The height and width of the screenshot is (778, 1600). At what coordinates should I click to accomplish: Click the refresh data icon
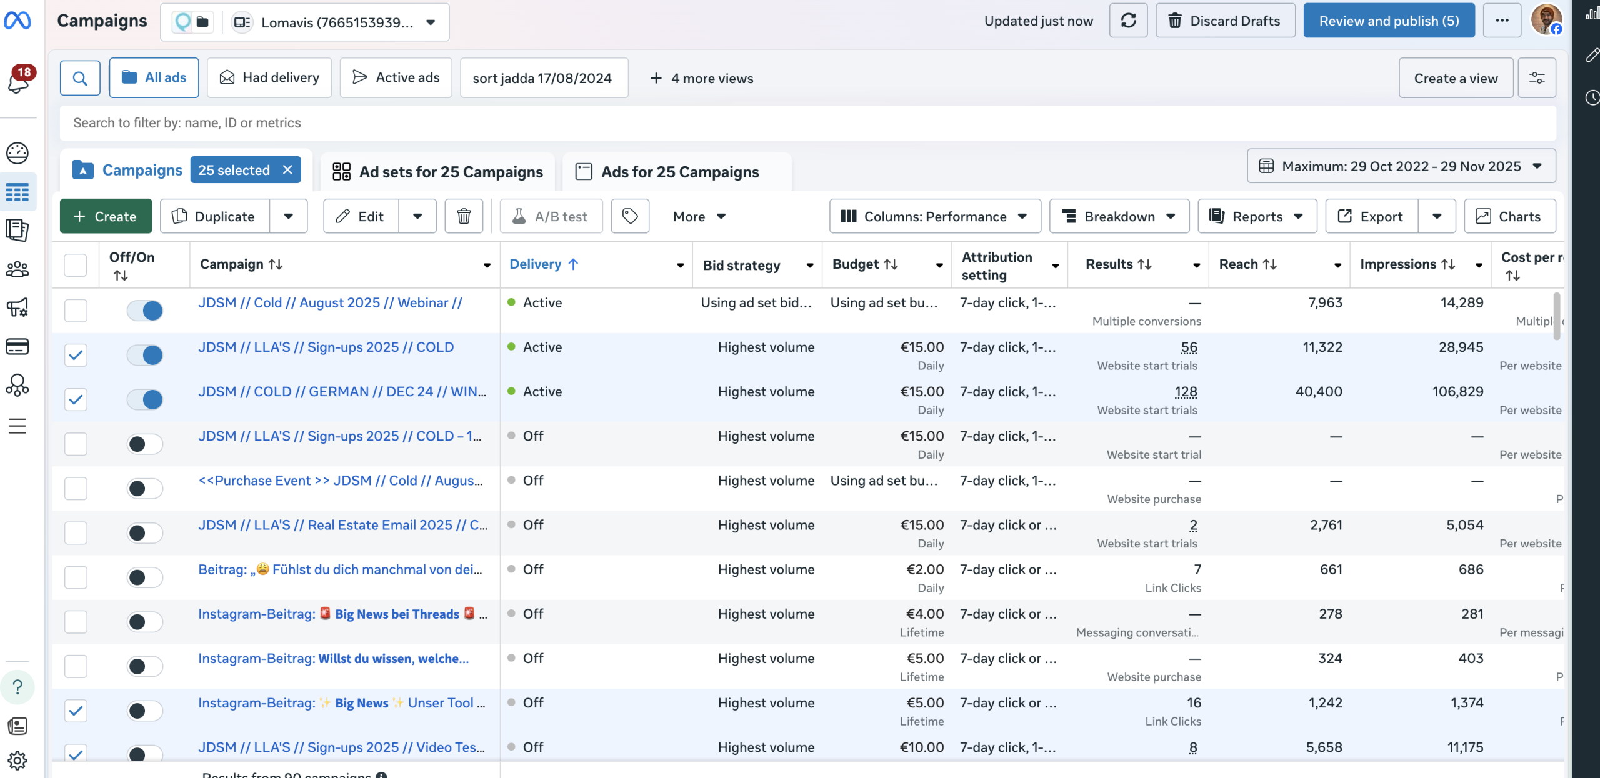(1128, 21)
